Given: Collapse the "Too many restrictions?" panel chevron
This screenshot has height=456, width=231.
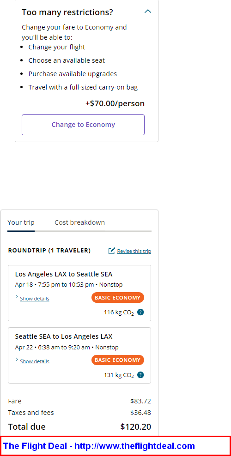Looking at the screenshot, I should [148, 12].
